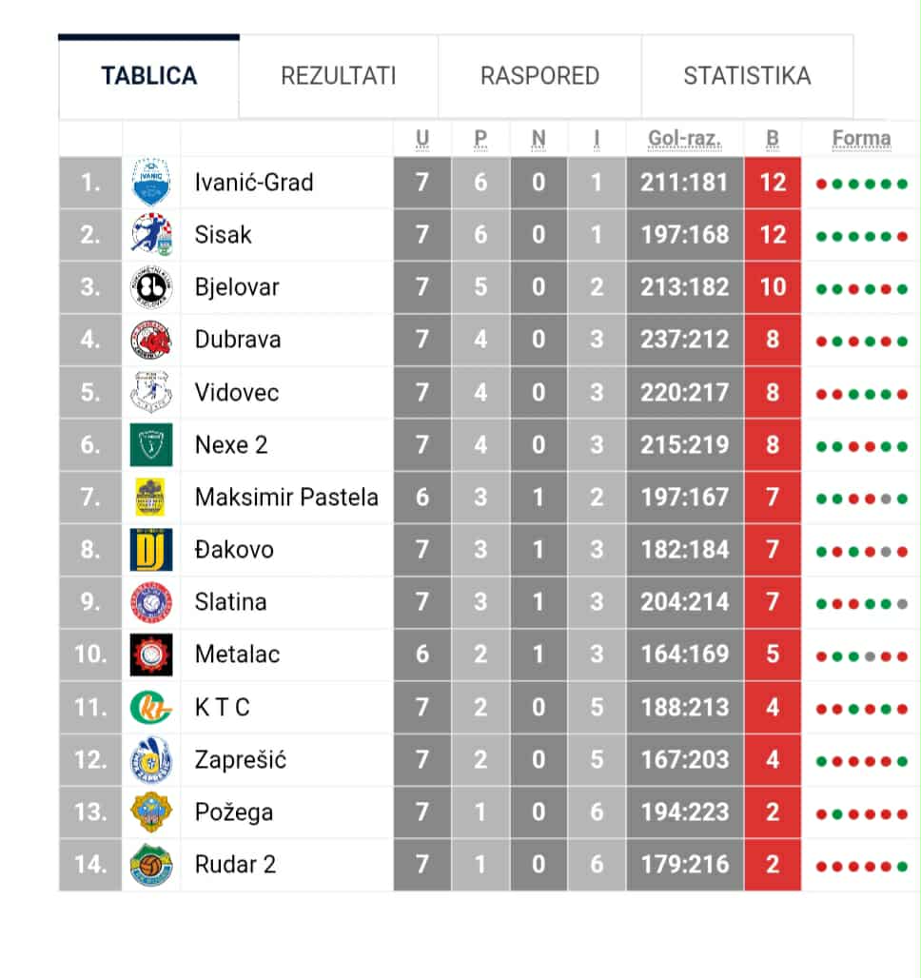Click the Forma column header
921x978 pixels.
[x=861, y=139]
